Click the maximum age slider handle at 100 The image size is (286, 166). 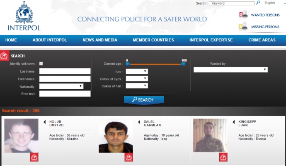pos(183,64)
